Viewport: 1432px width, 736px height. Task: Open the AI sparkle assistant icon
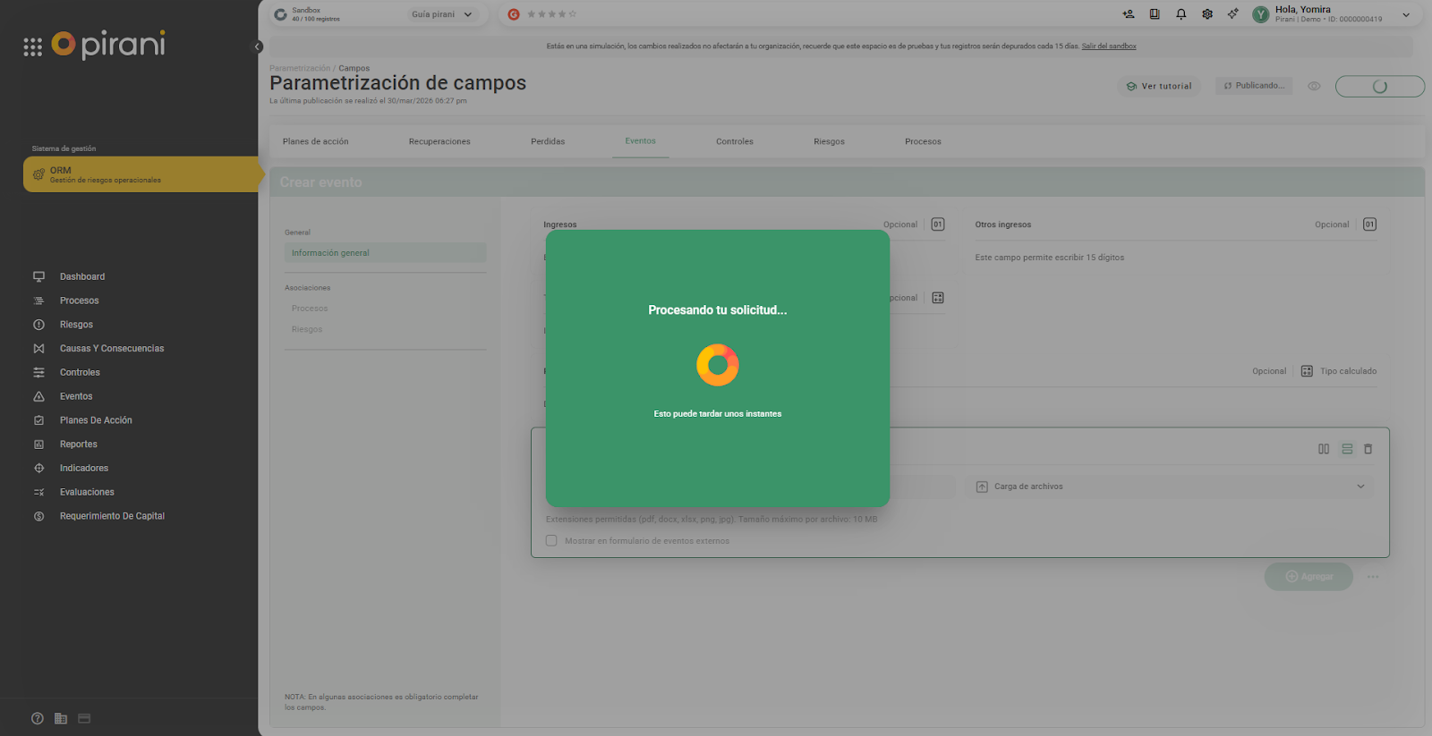coord(1233,14)
